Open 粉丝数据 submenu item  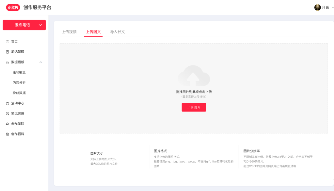[x=19, y=93]
